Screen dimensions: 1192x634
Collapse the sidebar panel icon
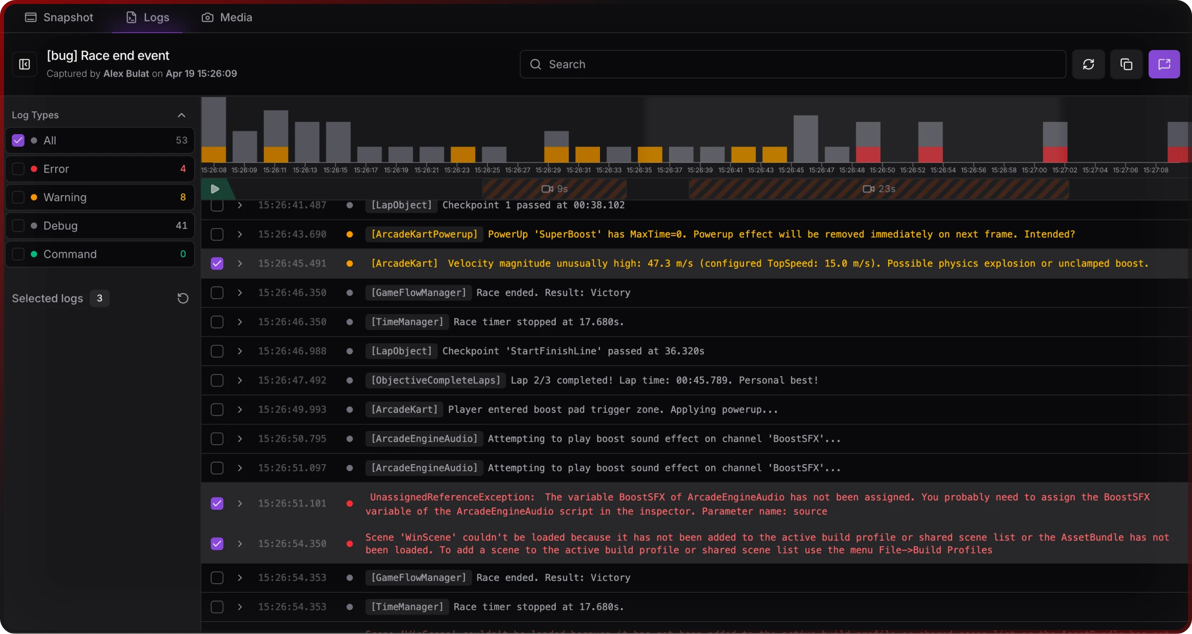point(24,64)
